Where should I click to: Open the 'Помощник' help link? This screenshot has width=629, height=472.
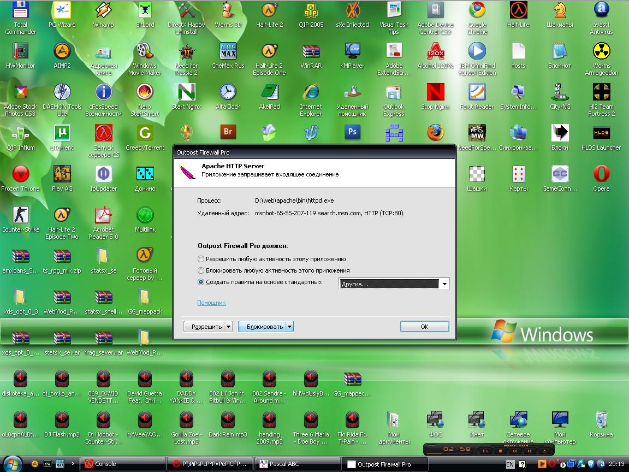[211, 303]
